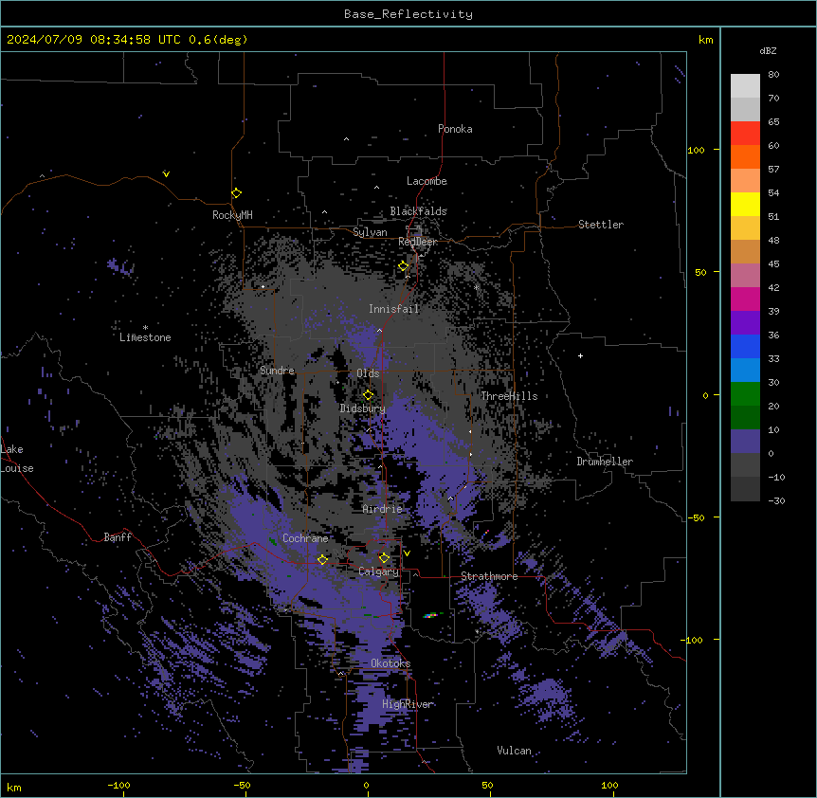Viewport: 817px width, 798px height.
Task: Click the Drumheller label
Action: tap(605, 462)
